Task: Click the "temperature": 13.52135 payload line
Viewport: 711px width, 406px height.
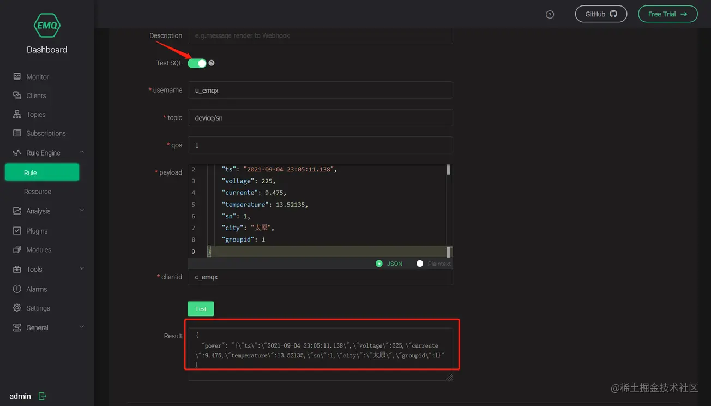Action: pyautogui.click(x=265, y=205)
